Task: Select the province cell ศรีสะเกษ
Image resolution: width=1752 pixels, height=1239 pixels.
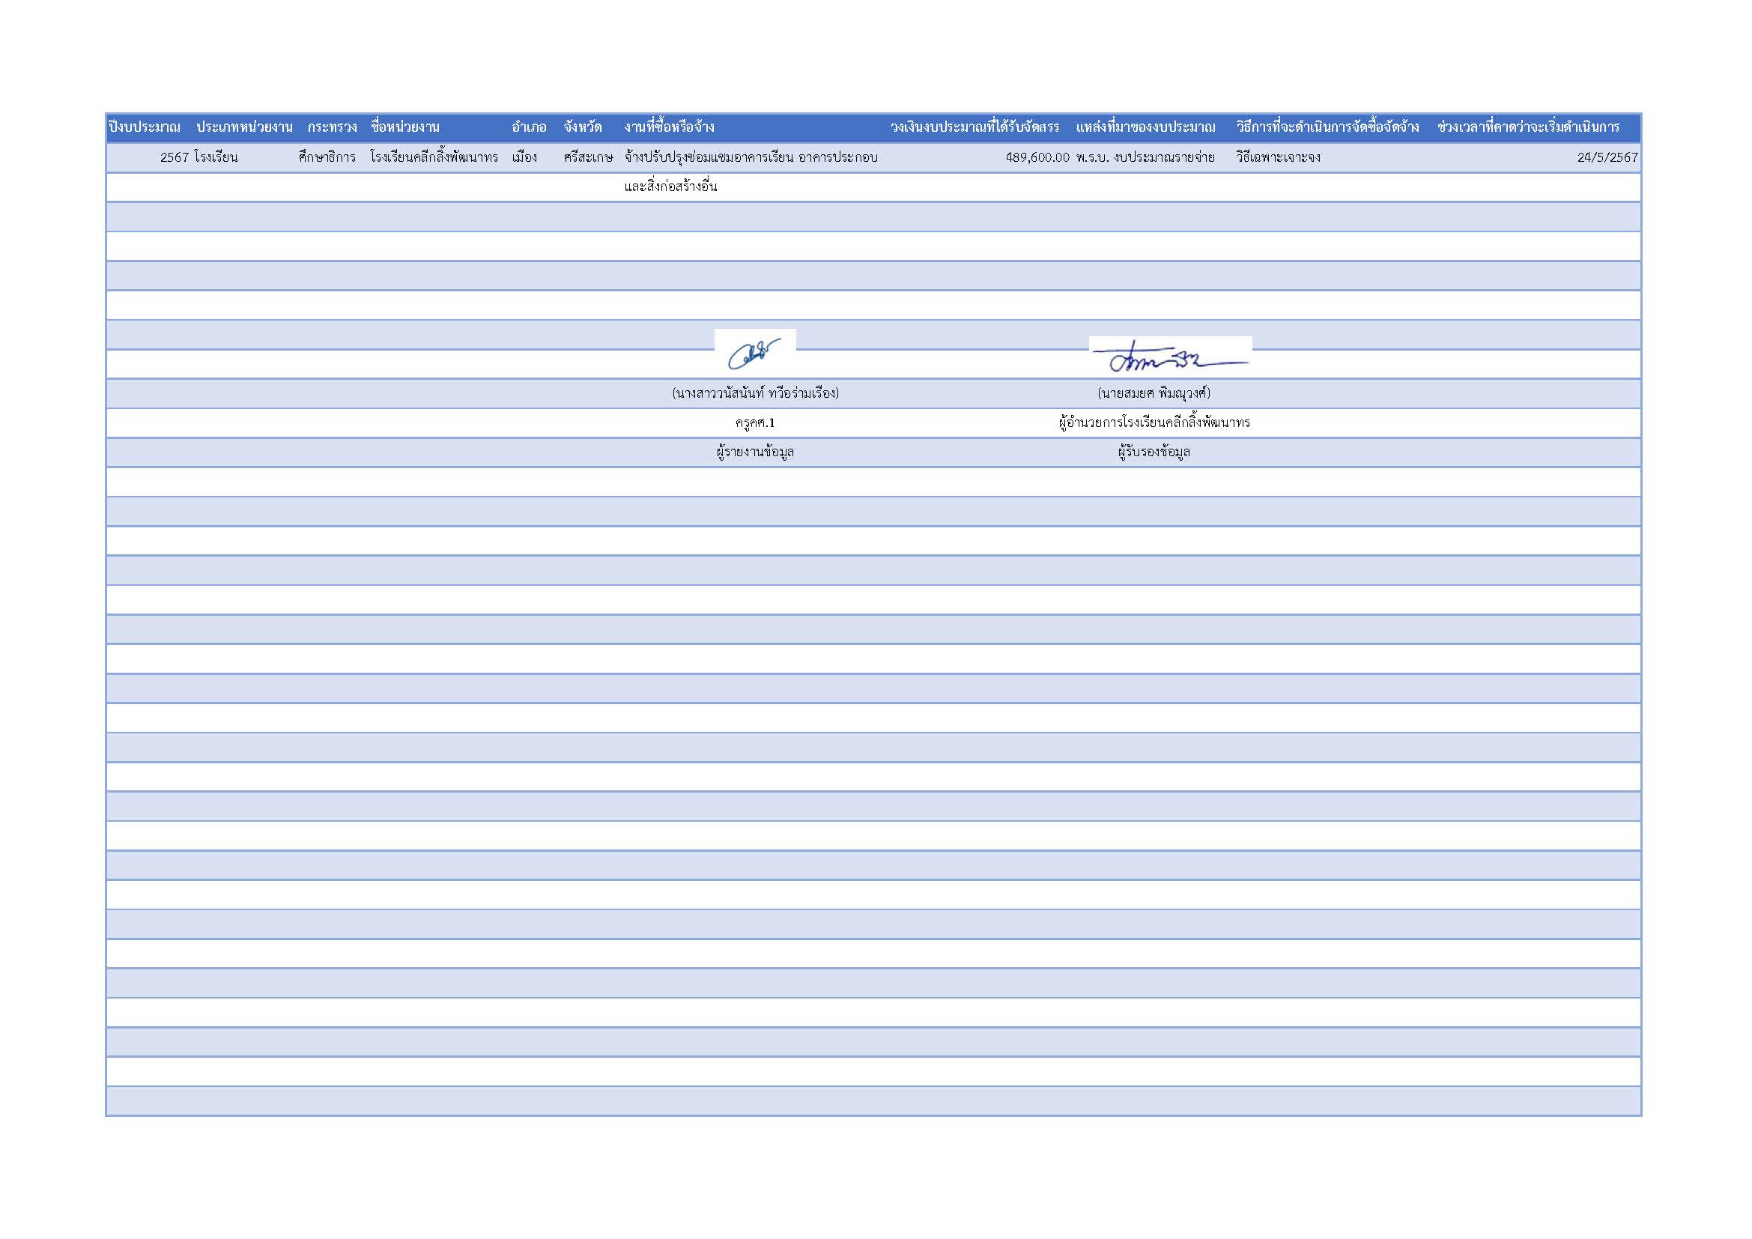Action: click(587, 157)
